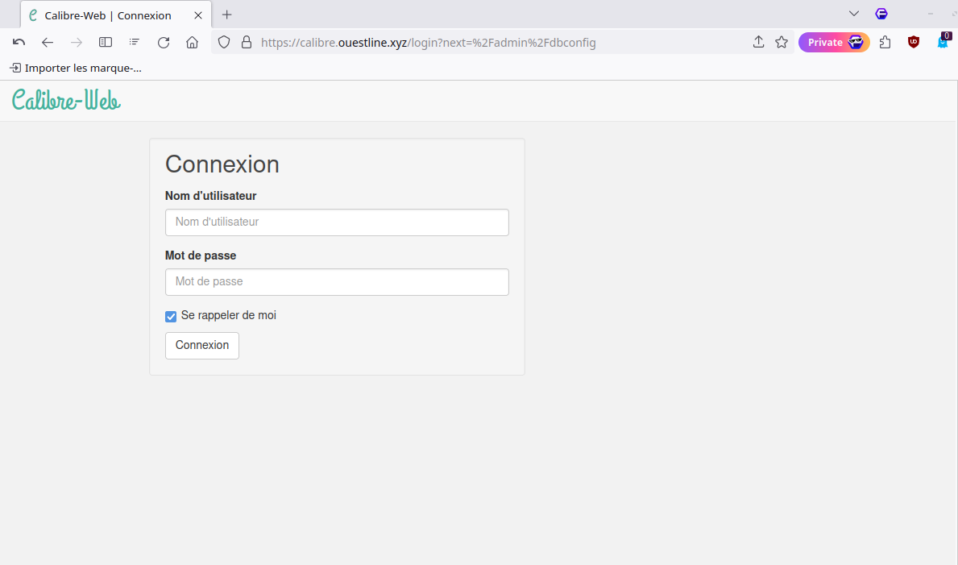Open a new tab with plus button
This screenshot has width=958, height=565.
[x=227, y=15]
